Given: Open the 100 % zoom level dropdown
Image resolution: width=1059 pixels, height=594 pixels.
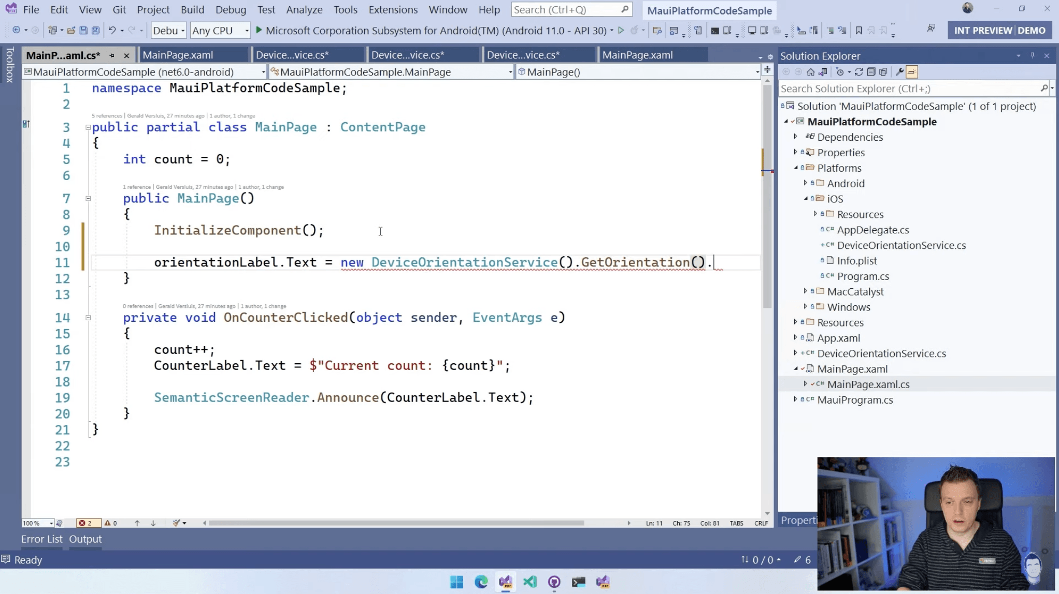Looking at the screenshot, I should pos(38,523).
